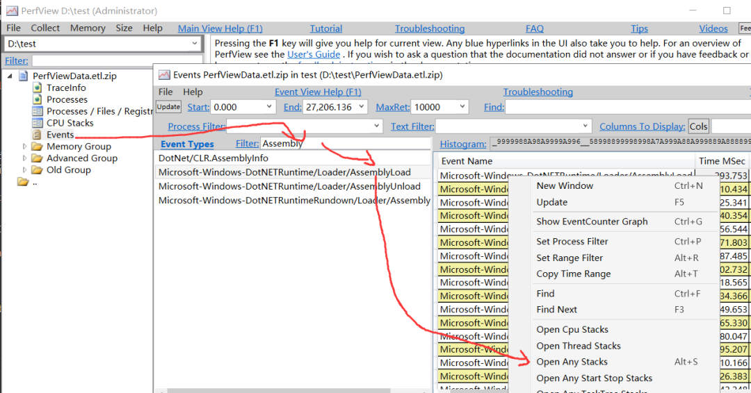The height and width of the screenshot is (393, 751).
Task: Click the Histogram link
Action: (x=463, y=144)
